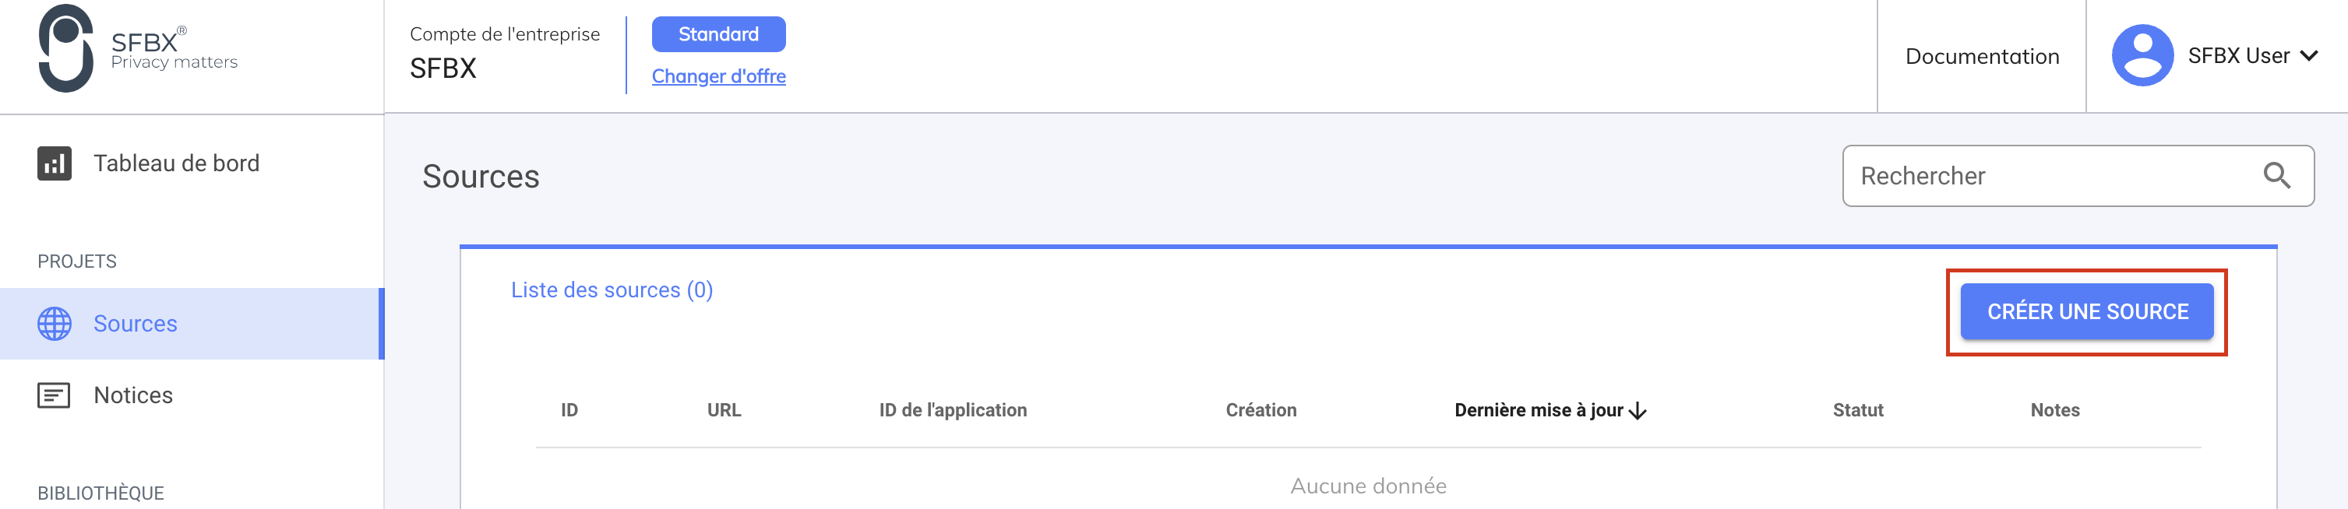Click the SFBX Privacy matters logo
The height and width of the screenshot is (509, 2348).
[137, 49]
